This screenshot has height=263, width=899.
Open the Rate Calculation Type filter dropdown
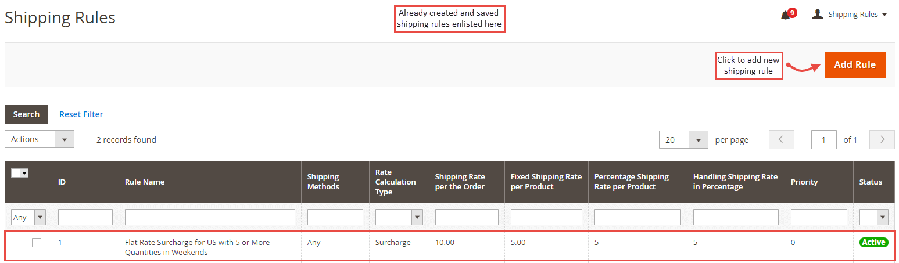(x=399, y=217)
